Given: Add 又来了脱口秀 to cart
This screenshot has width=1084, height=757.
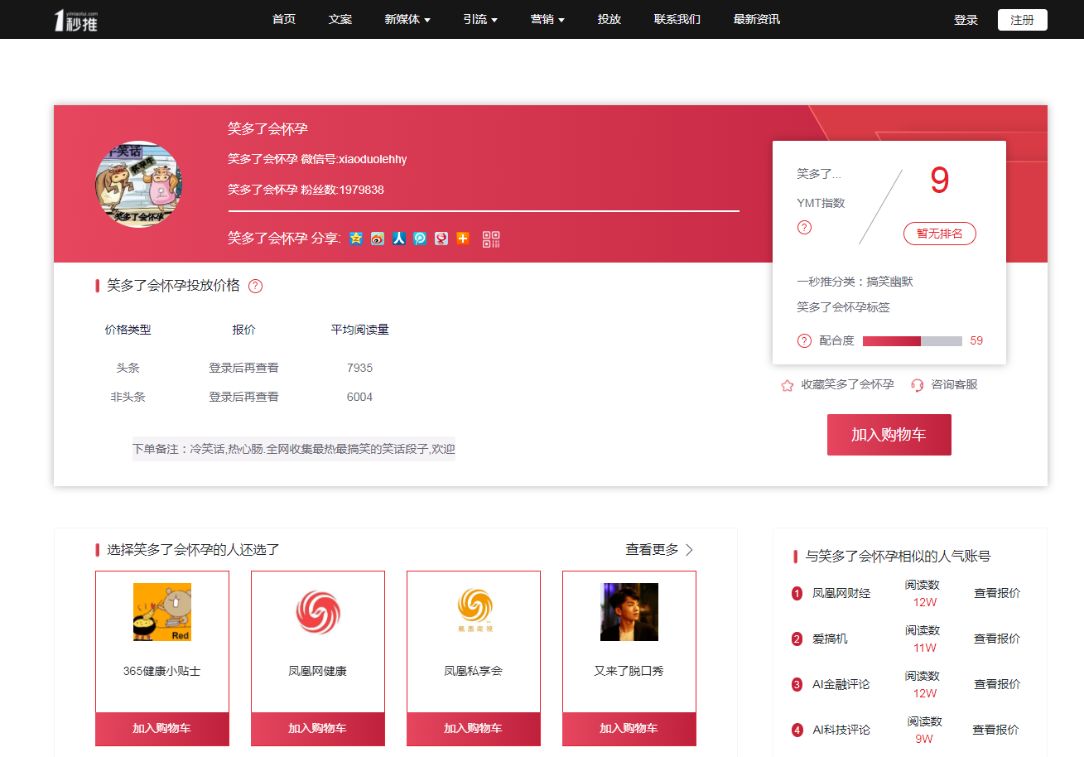Looking at the screenshot, I should pyautogui.click(x=629, y=729).
